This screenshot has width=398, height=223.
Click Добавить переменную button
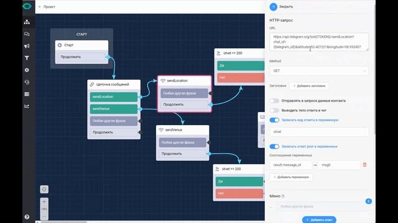pos(291,177)
